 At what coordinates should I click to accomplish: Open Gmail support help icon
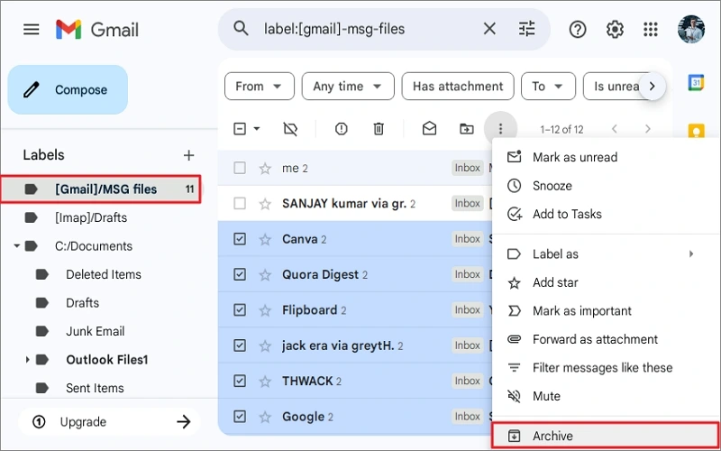coord(578,30)
